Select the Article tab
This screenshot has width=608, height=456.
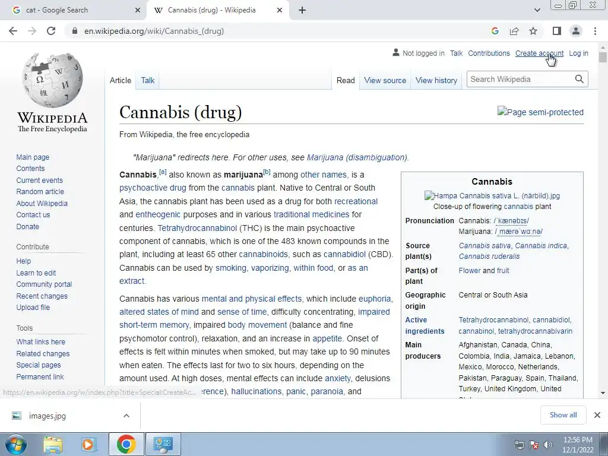[120, 80]
